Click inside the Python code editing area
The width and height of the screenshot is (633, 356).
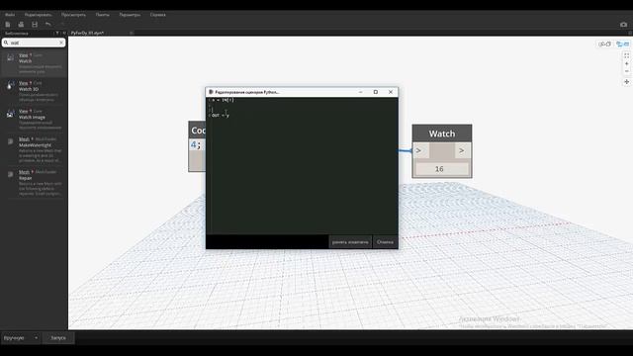pyautogui.click(x=302, y=165)
